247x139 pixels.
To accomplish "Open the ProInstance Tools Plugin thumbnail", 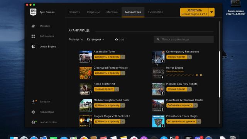I will pos(158,121).
